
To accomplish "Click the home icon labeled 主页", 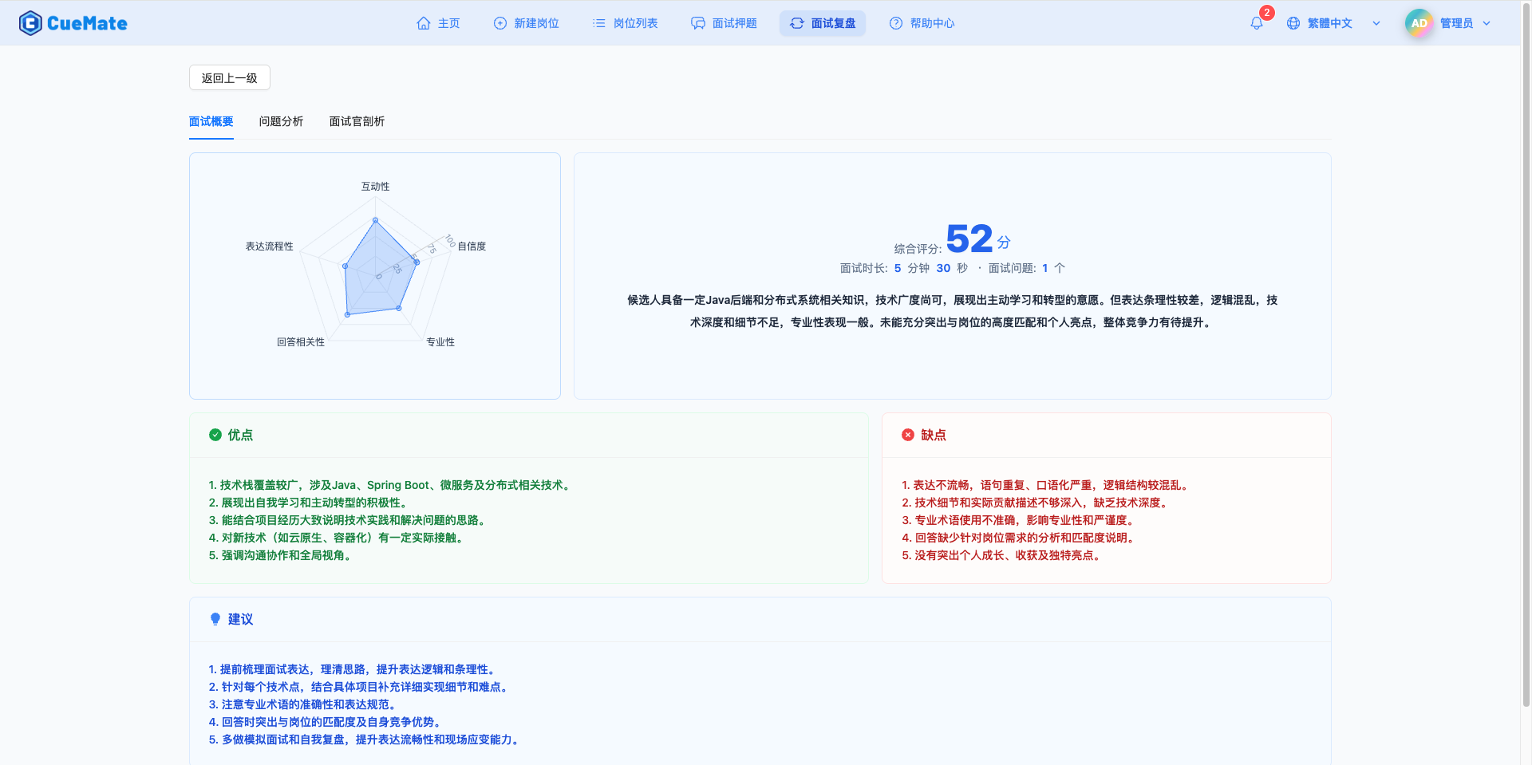I will [x=424, y=23].
